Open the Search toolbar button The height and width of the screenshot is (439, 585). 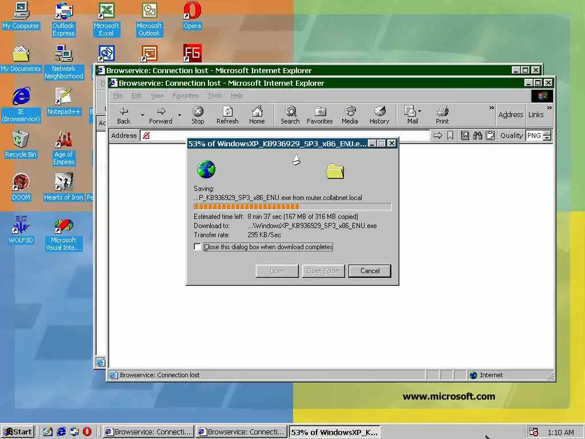pos(290,115)
